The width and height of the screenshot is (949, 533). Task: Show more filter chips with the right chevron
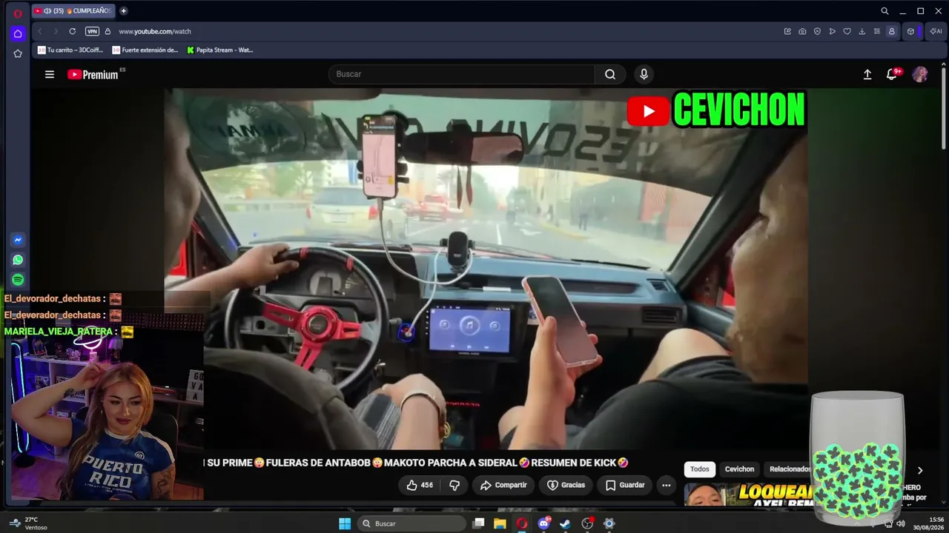pyautogui.click(x=920, y=470)
